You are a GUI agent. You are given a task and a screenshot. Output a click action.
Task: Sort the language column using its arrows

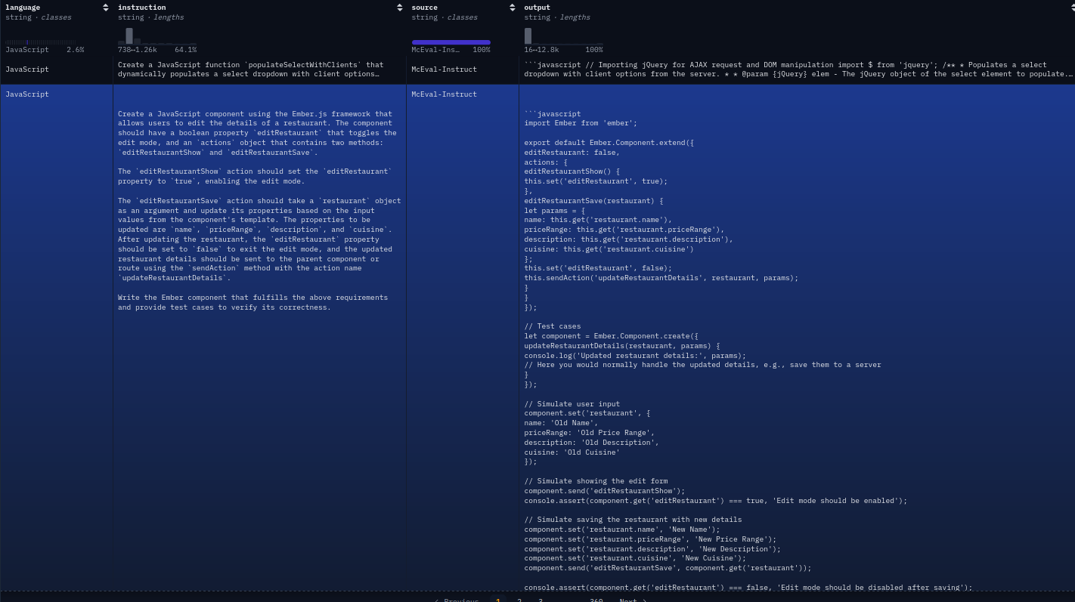[x=106, y=8]
